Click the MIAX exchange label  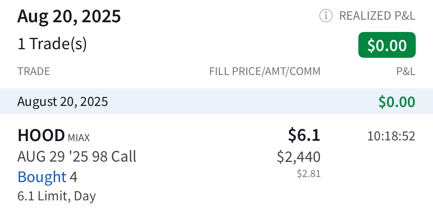coord(79,137)
